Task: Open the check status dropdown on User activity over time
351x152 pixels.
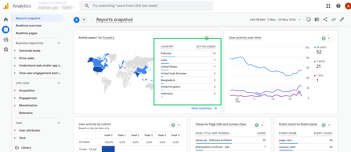Action: pyautogui.click(x=326, y=38)
